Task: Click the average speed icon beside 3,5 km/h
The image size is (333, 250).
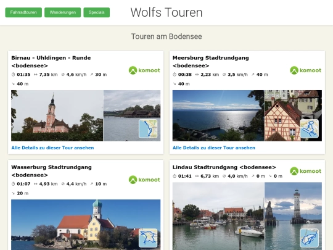Action: [x=224, y=75]
